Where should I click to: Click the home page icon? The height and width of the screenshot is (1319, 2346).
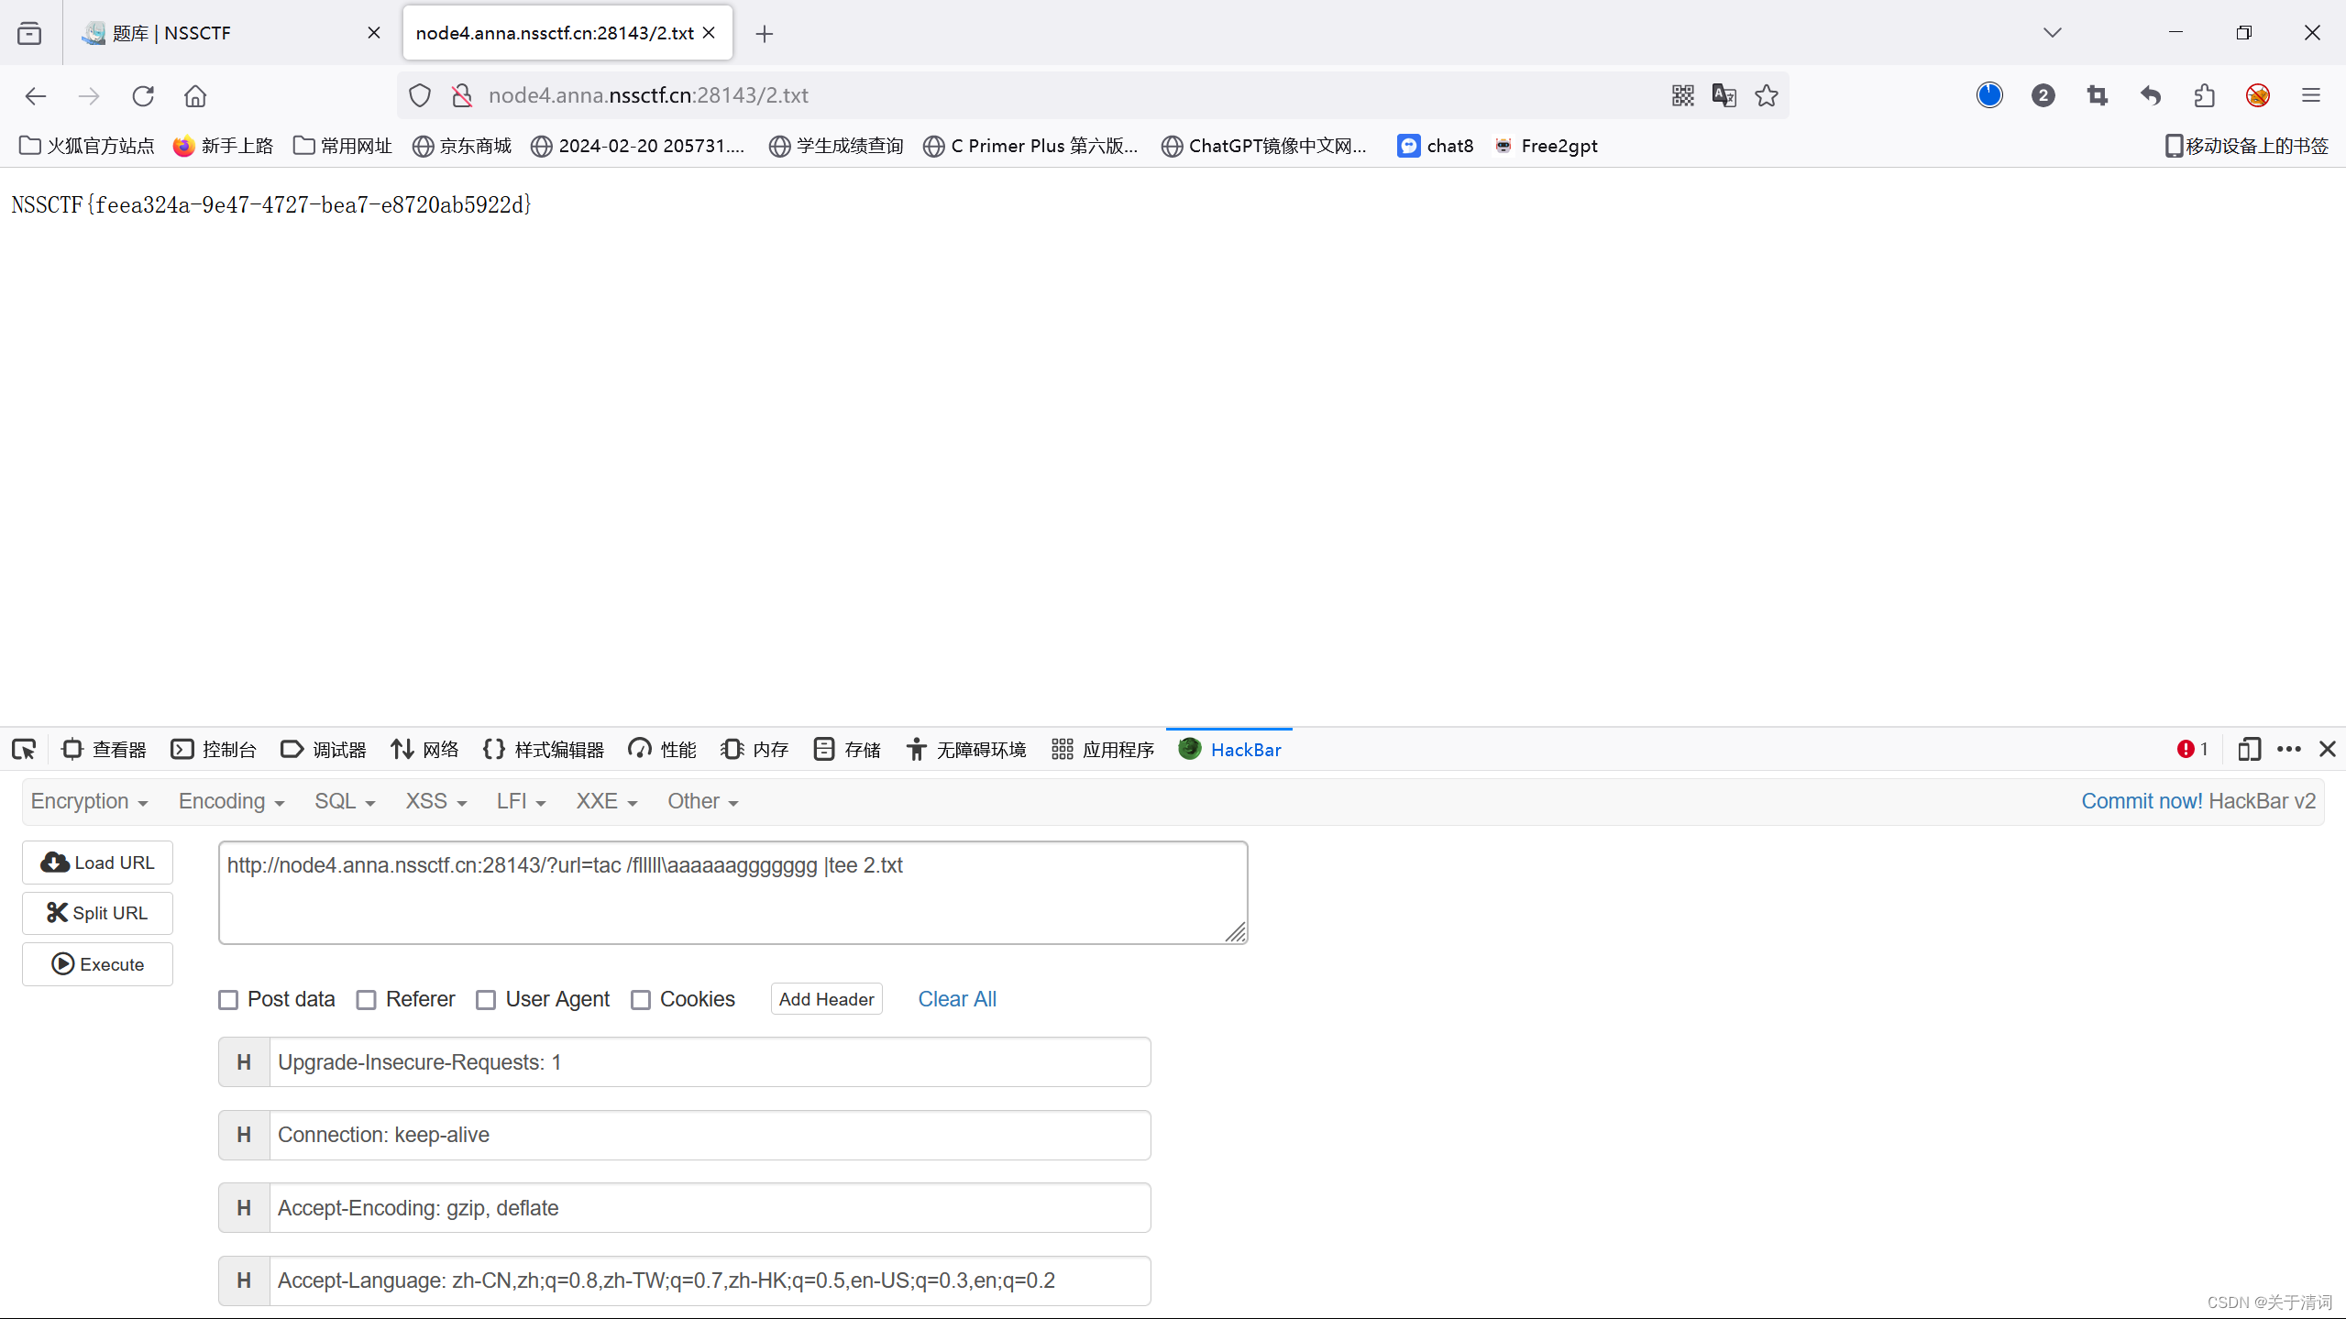195,95
